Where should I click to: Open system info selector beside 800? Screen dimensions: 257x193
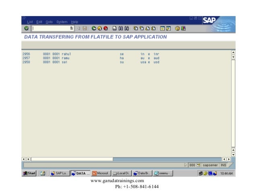click(x=198, y=165)
